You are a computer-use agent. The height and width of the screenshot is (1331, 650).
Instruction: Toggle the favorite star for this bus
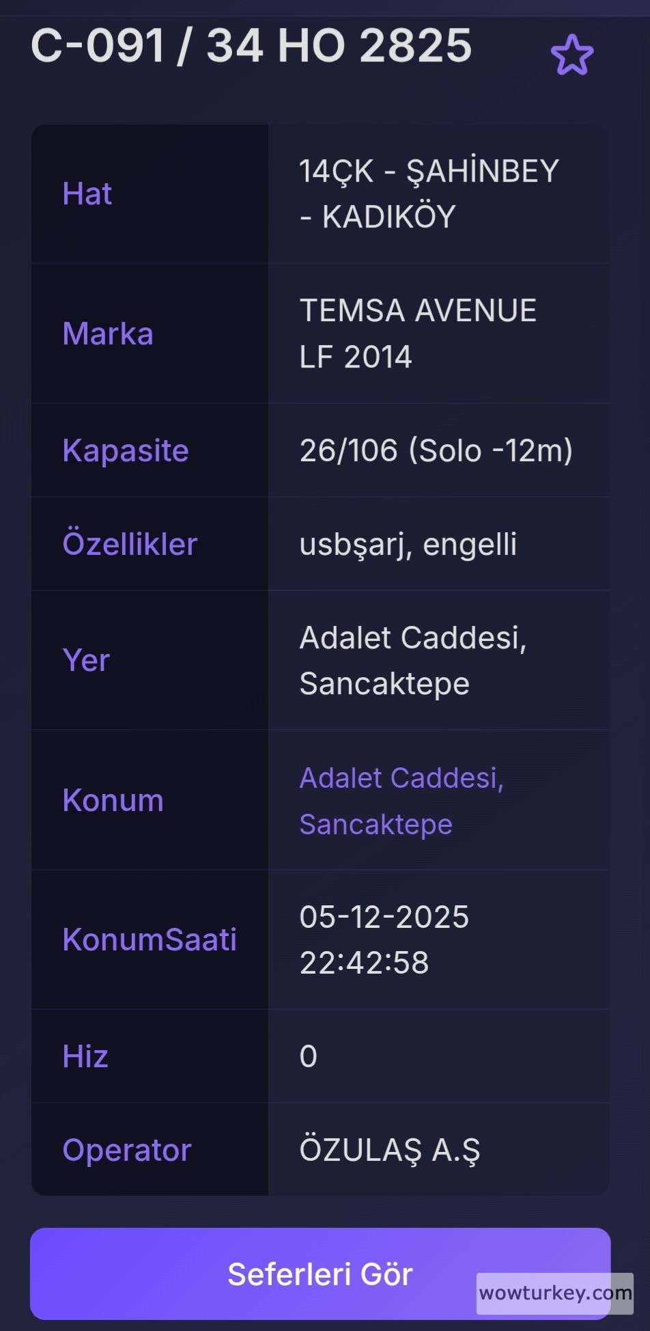[571, 55]
